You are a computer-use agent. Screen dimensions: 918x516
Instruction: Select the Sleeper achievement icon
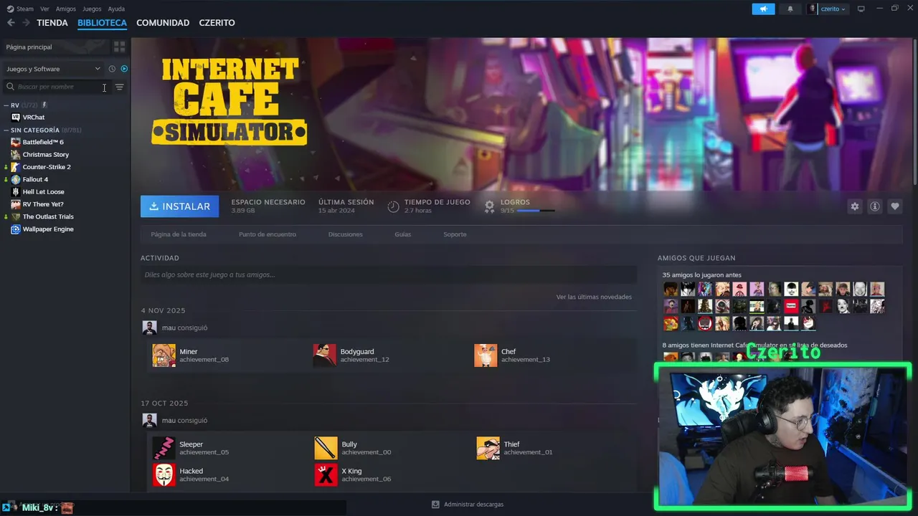point(164,448)
